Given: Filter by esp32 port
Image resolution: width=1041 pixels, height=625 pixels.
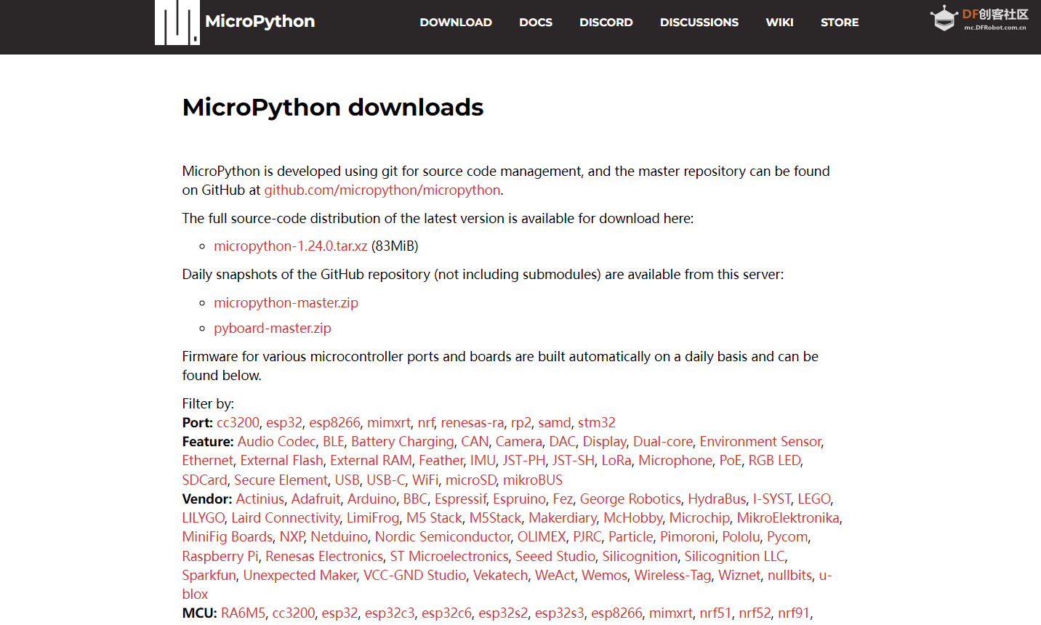Looking at the screenshot, I should click(x=284, y=423).
